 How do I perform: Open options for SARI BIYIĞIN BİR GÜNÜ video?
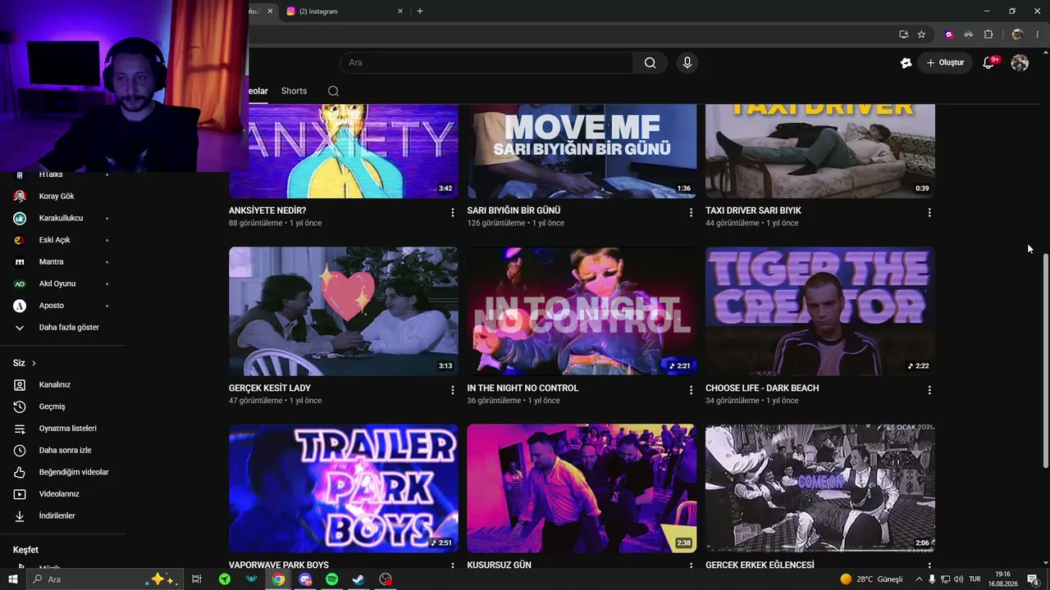click(x=691, y=212)
